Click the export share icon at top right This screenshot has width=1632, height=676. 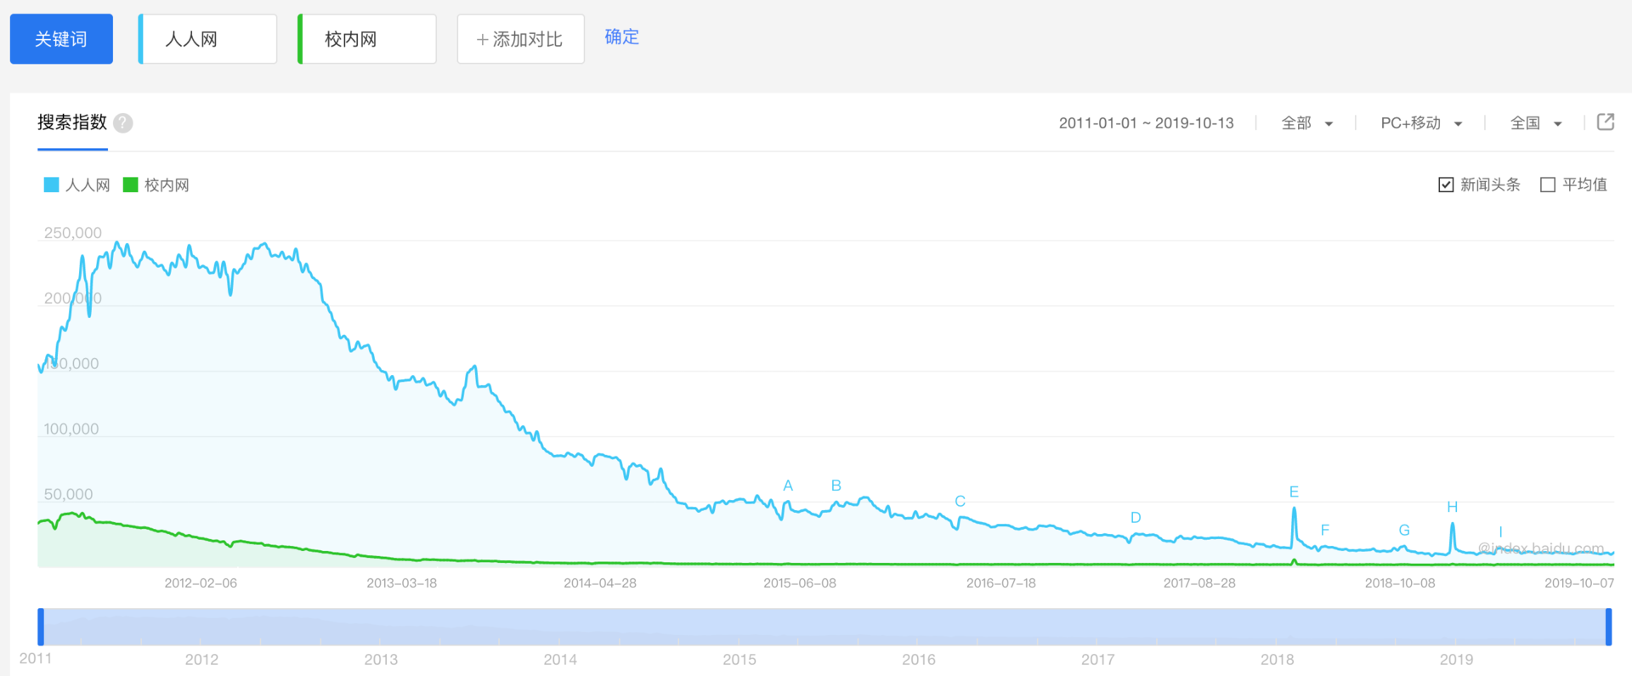(1605, 122)
